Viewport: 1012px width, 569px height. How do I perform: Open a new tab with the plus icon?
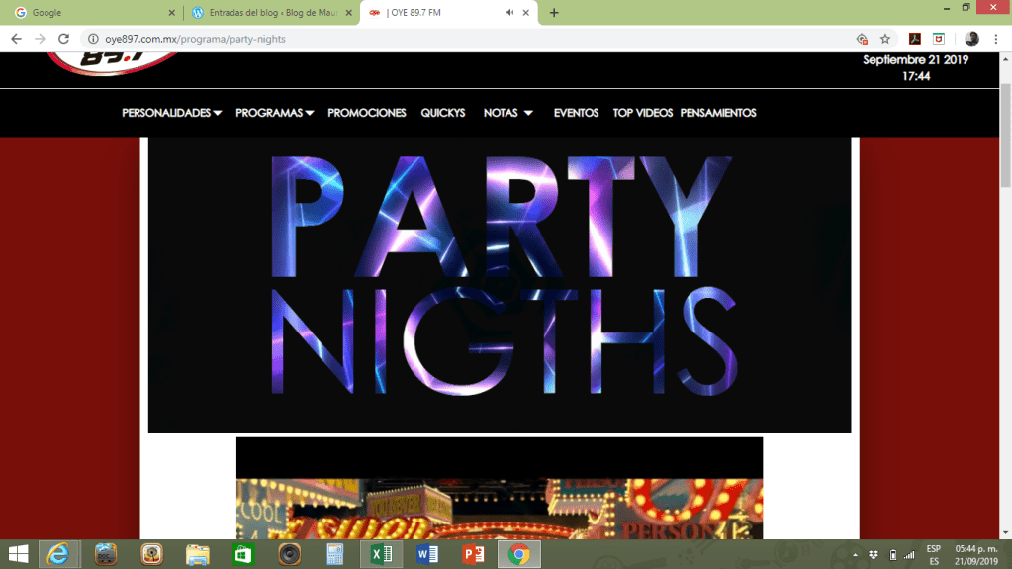[554, 13]
